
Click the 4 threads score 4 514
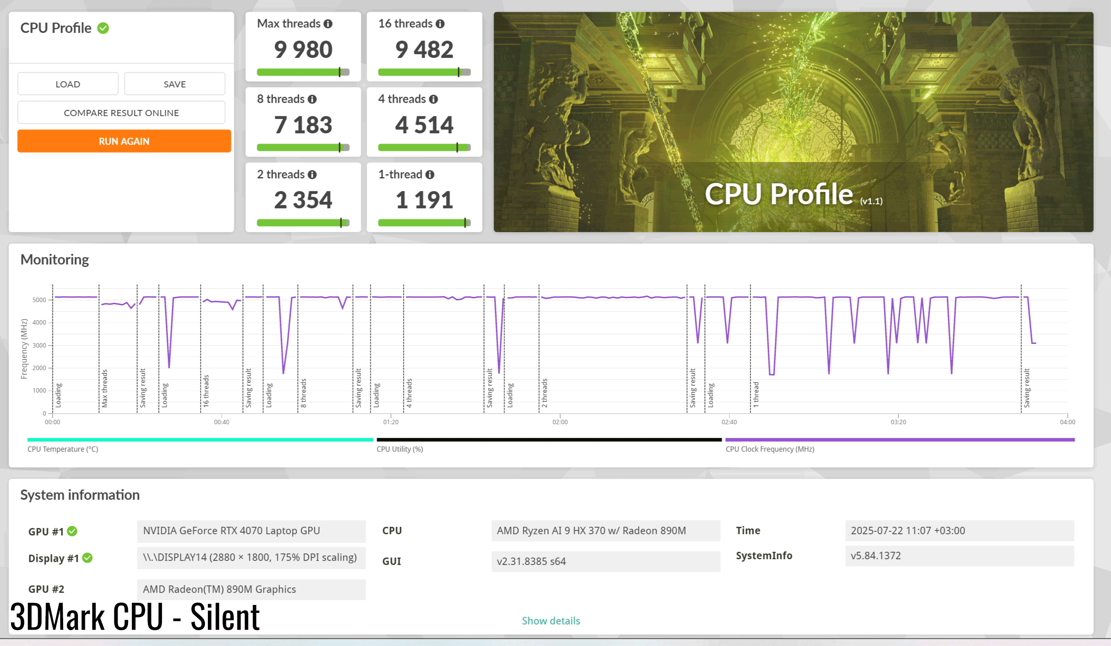pyautogui.click(x=424, y=125)
